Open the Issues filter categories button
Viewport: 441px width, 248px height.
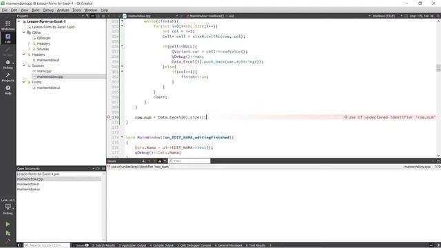(x=165, y=161)
